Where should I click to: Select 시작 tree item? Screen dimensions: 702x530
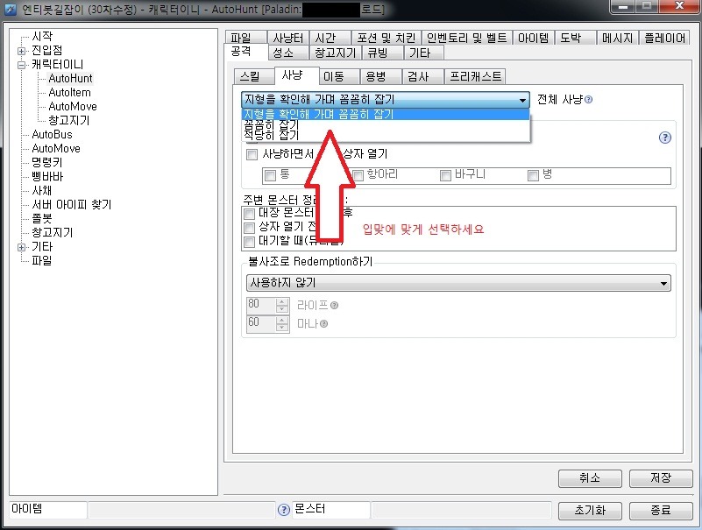pos(42,36)
